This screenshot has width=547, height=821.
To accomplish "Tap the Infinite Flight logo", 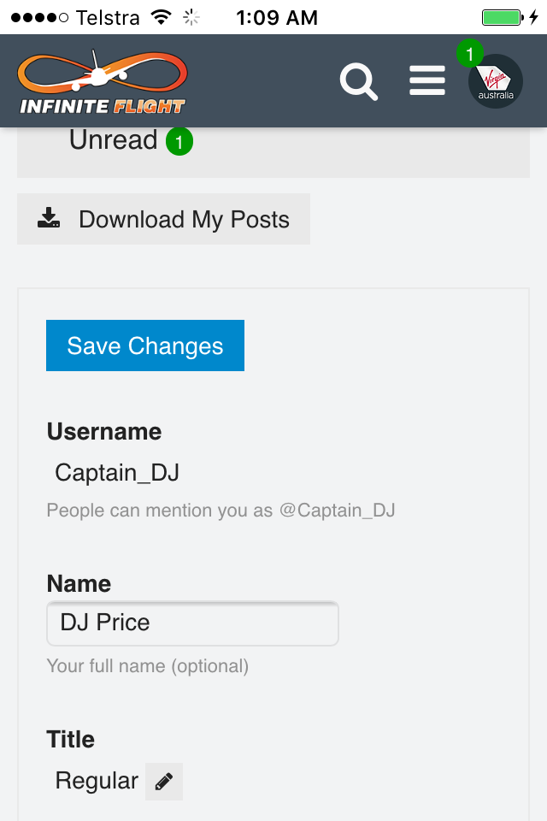I will click(102, 82).
